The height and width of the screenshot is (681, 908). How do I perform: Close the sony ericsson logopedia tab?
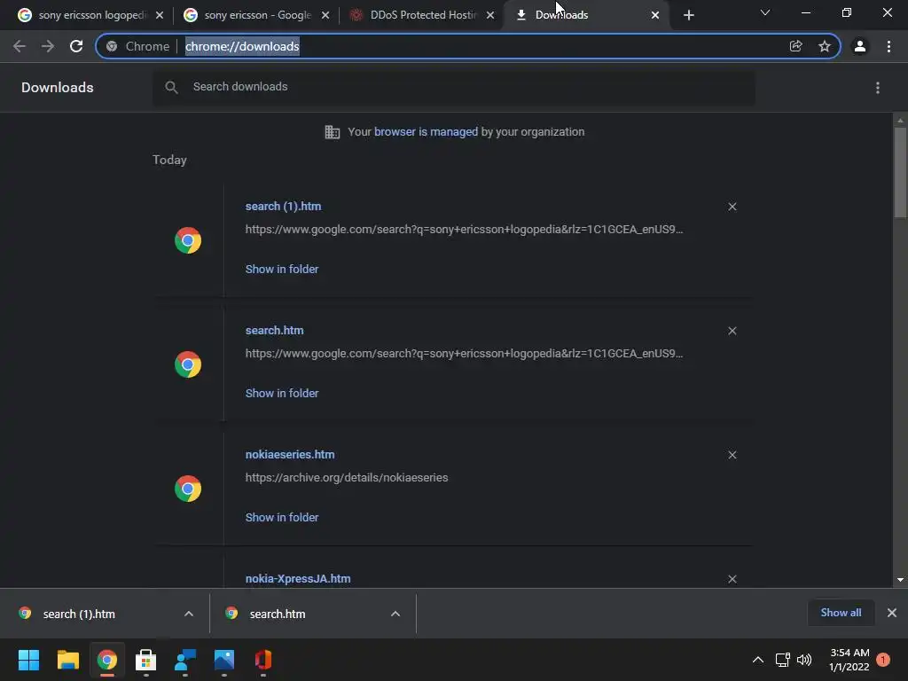click(x=160, y=15)
